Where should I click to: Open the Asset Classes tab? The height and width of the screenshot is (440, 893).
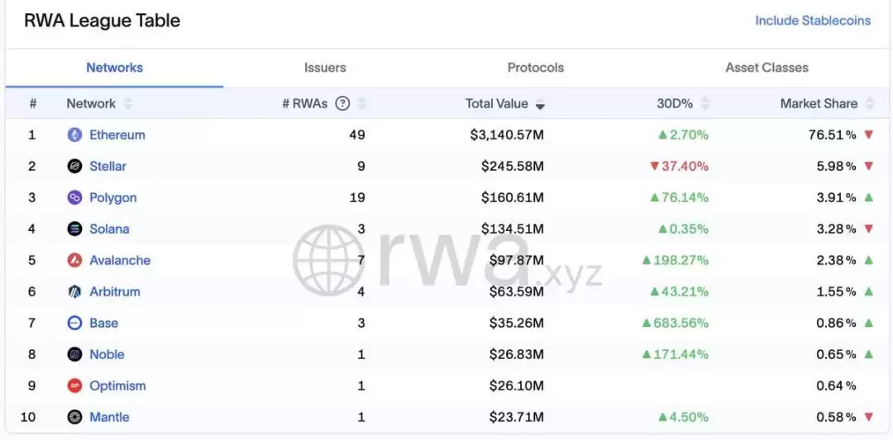coord(766,68)
